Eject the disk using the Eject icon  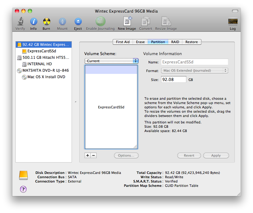coord(78,22)
